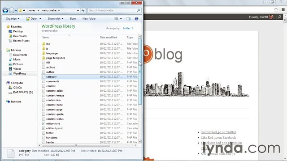Select the author file icon
The image size is (287, 161).
click(43, 72)
